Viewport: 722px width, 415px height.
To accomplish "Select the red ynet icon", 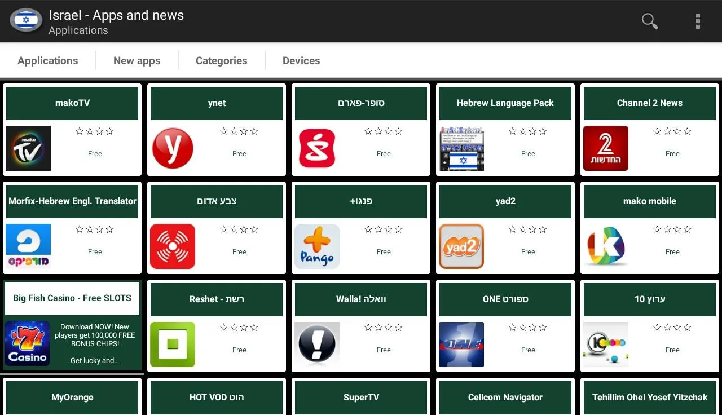I will pyautogui.click(x=173, y=148).
